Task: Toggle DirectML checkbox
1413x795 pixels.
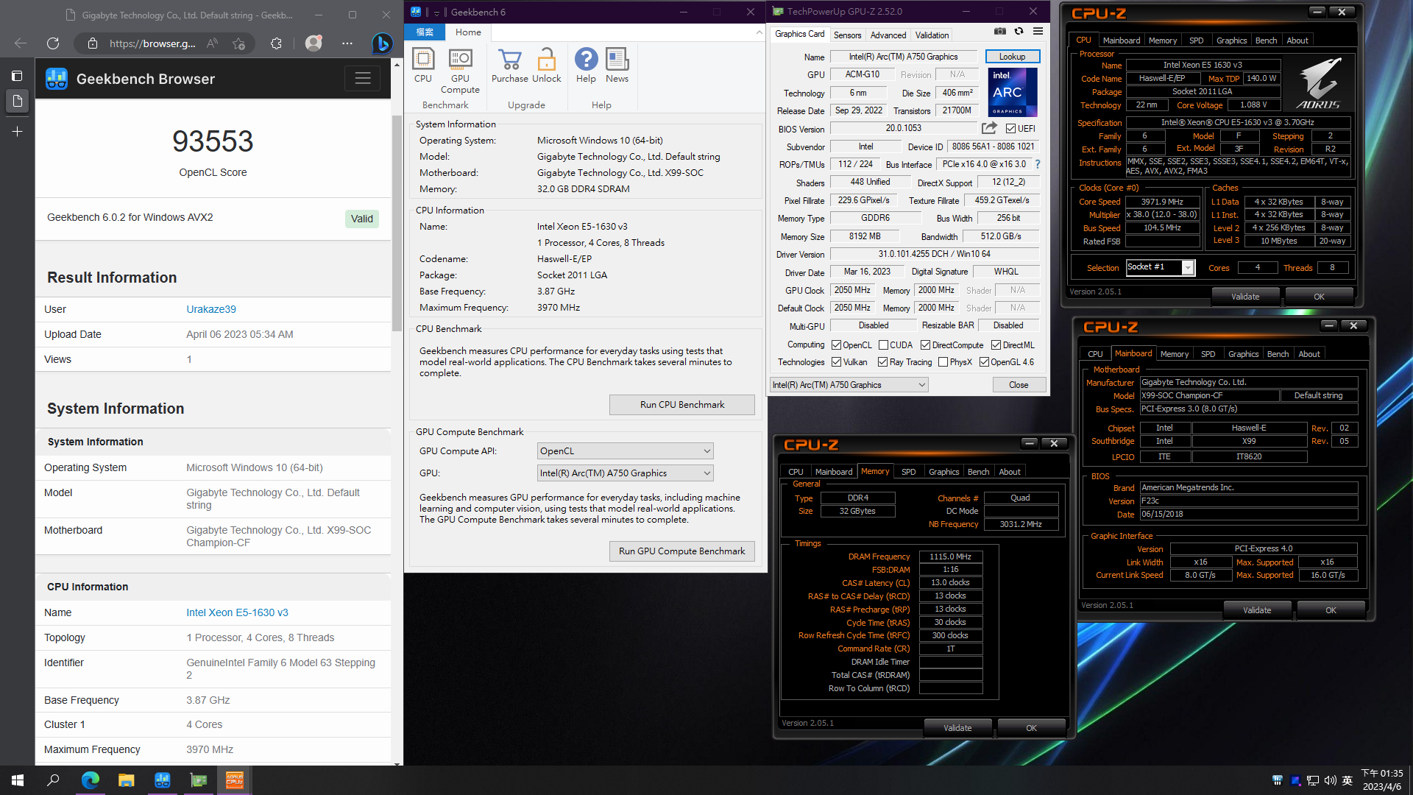Action: pyautogui.click(x=996, y=345)
